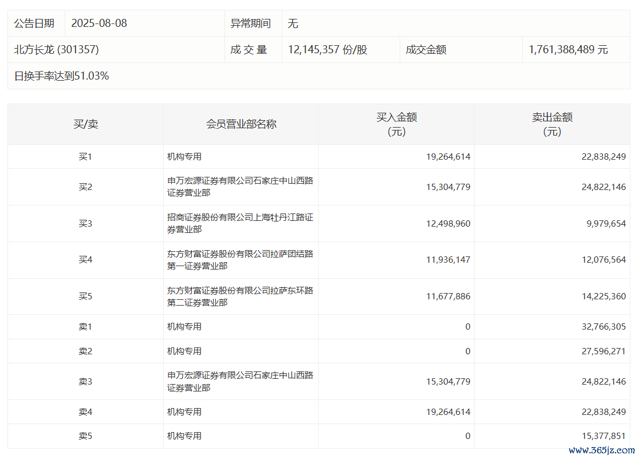639x459 pixels.
Task: Select sell amount 9,979,654
Action: tap(606, 224)
